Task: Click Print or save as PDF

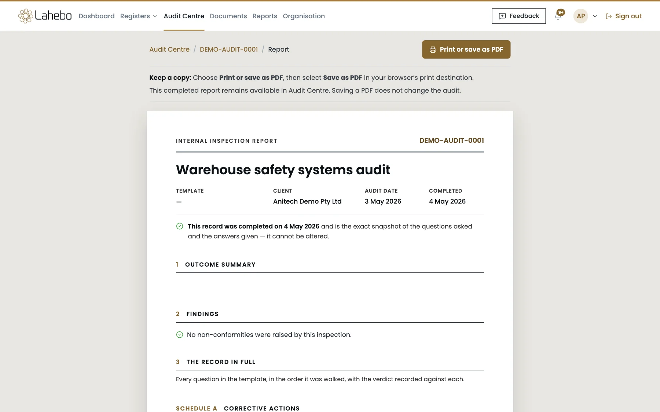Action: point(466,49)
